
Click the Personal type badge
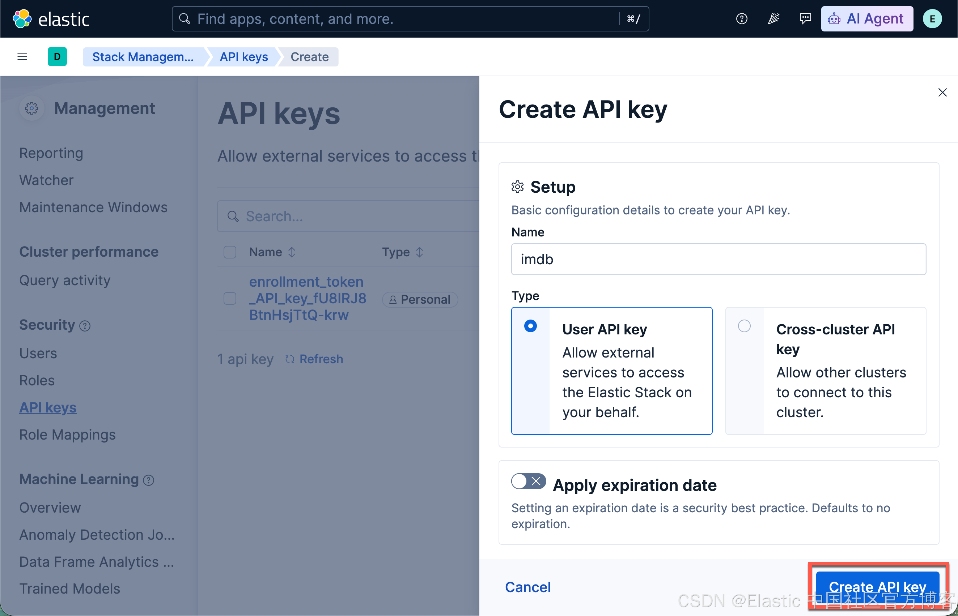pos(420,300)
